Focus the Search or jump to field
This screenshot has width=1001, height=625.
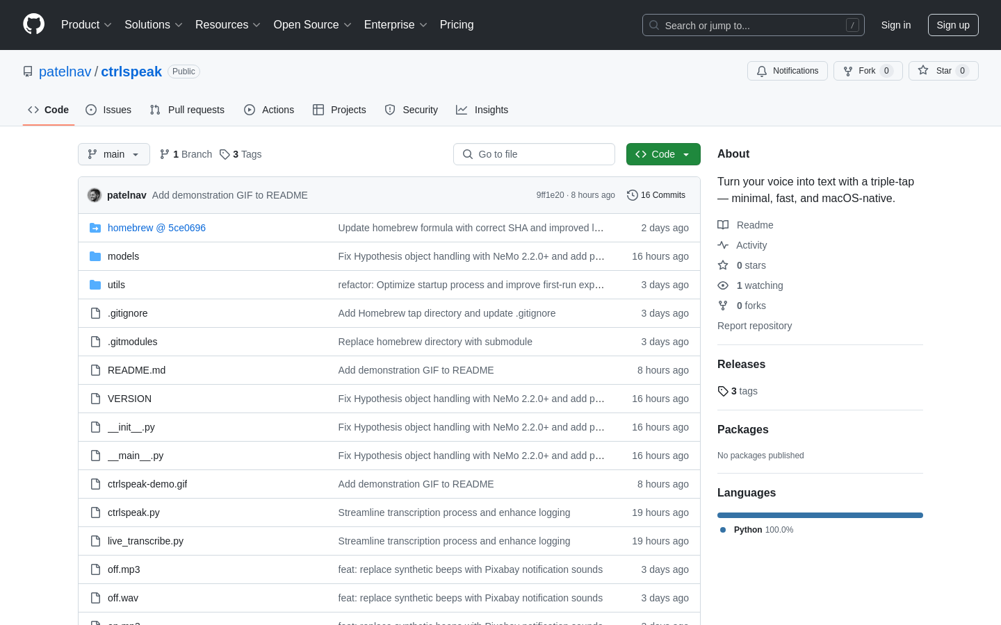(754, 25)
